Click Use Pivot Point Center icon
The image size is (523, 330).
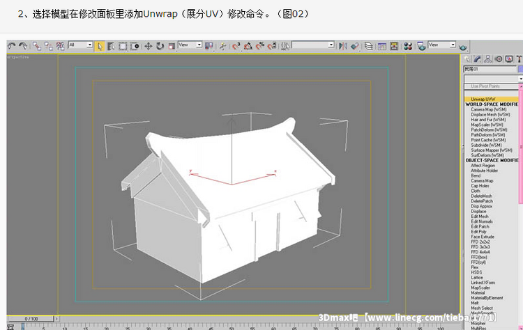click(x=209, y=46)
